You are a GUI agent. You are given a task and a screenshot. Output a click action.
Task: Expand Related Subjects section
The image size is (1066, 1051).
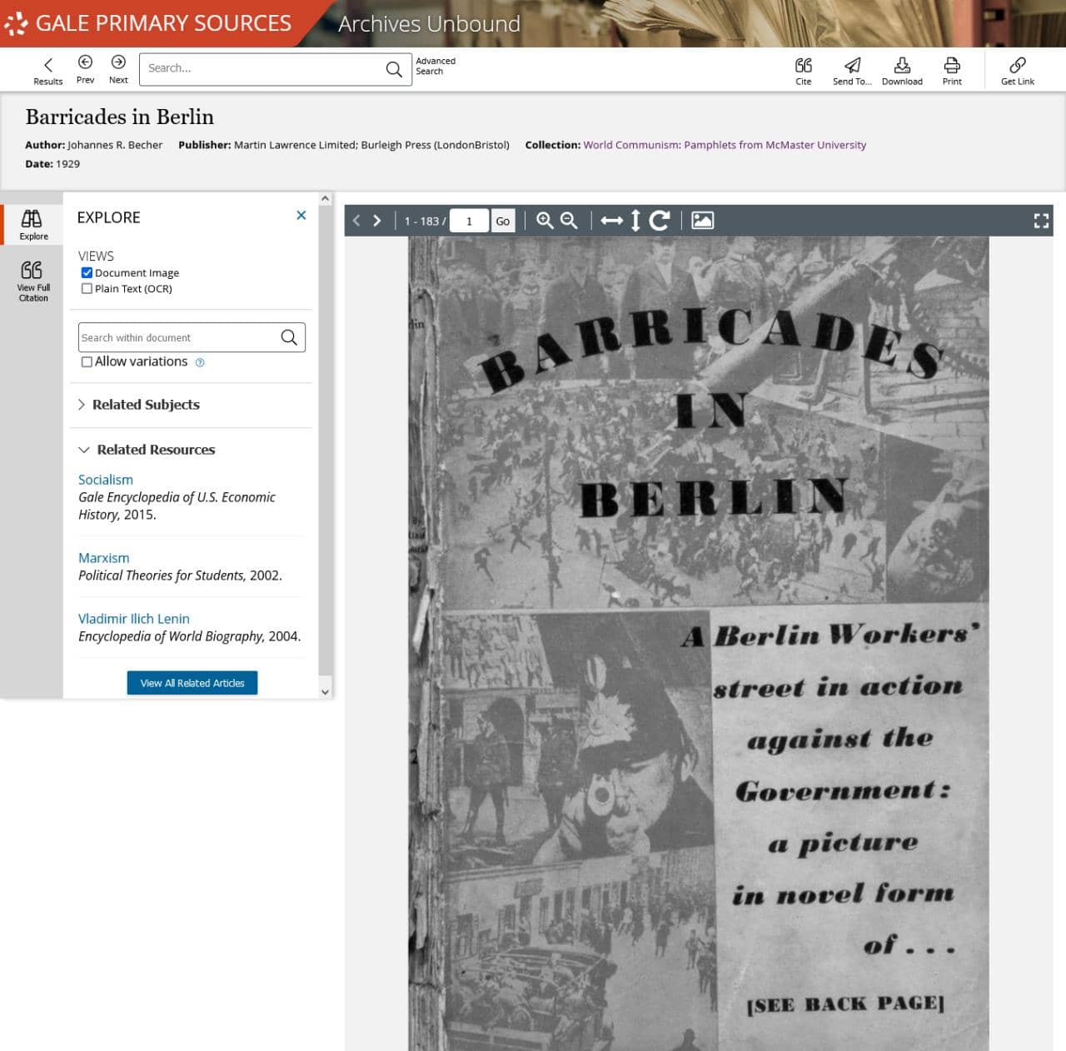point(139,405)
